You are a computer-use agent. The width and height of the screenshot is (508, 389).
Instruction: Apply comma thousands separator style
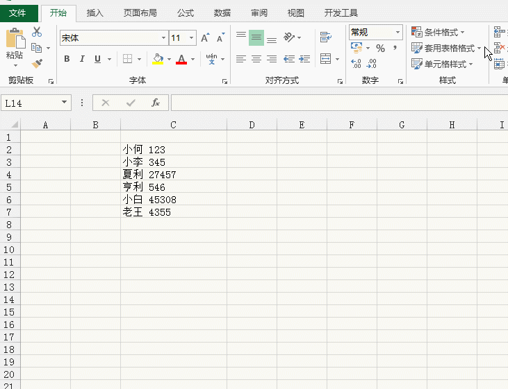[395, 49]
